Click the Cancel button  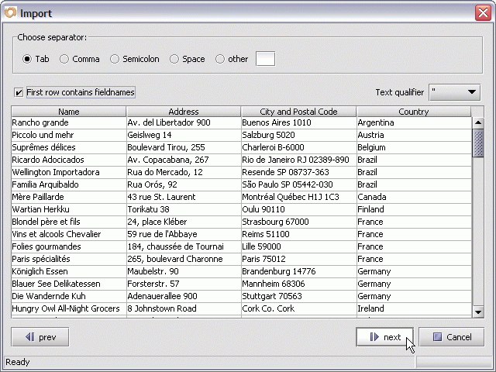pyautogui.click(x=452, y=337)
